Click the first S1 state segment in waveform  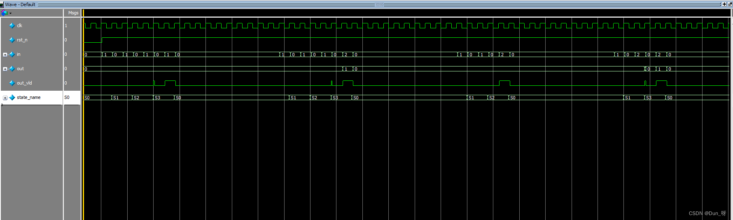tap(121, 98)
